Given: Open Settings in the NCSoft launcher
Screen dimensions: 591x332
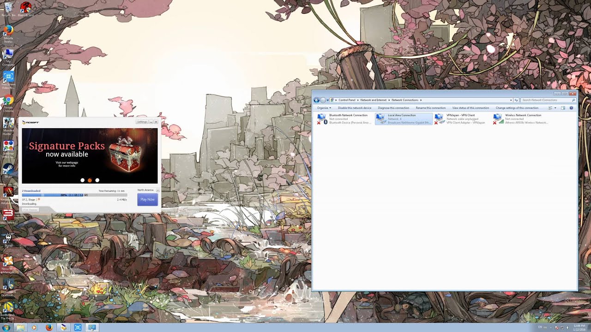Looking at the screenshot, I should point(142,122).
